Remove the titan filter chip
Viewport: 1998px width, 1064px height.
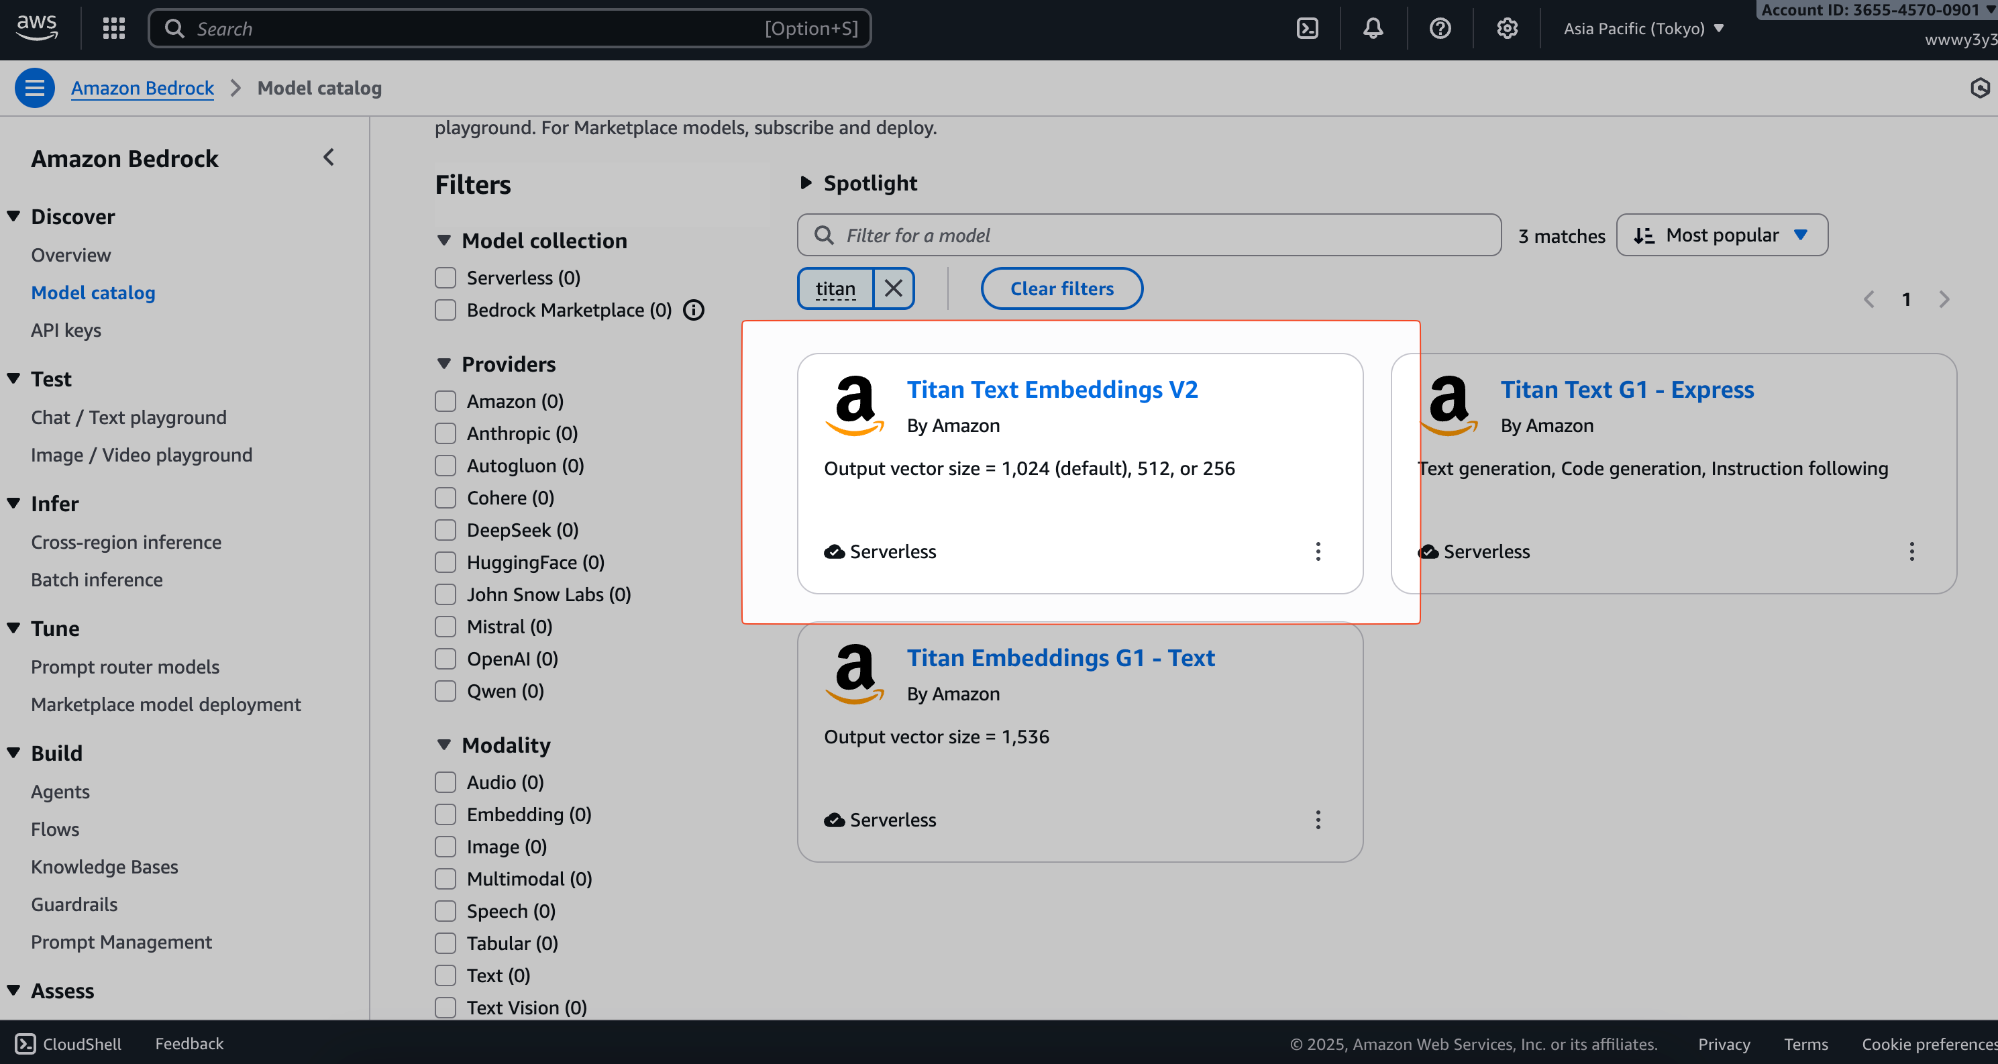894,288
